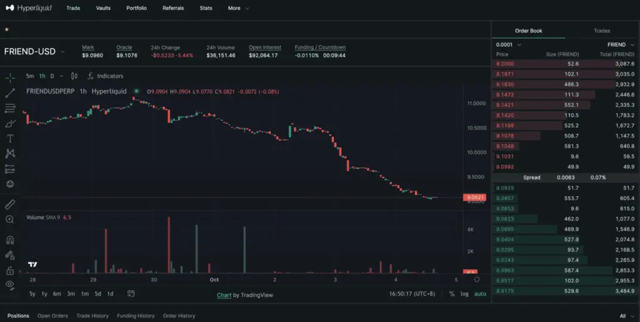Toggle lock all drawing tools
Image resolution: width=640 pixels, height=322 pixels.
click(10, 270)
